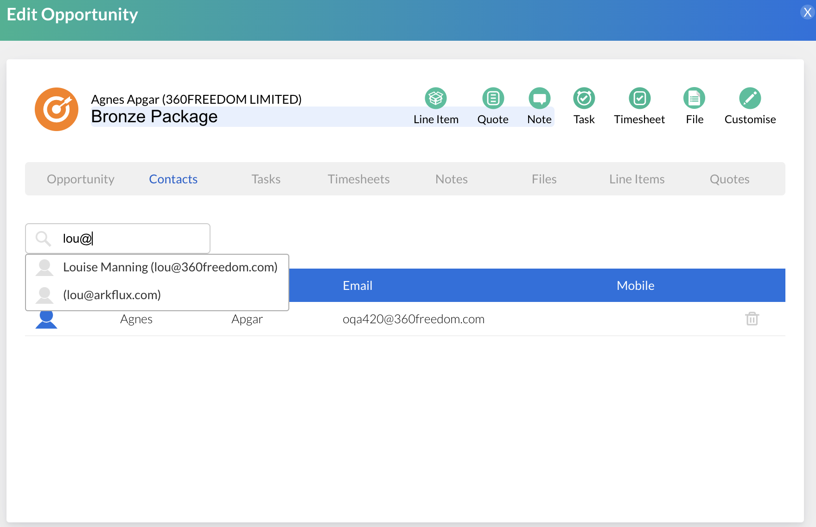Close the Edit Opportunity dialog

click(x=806, y=12)
